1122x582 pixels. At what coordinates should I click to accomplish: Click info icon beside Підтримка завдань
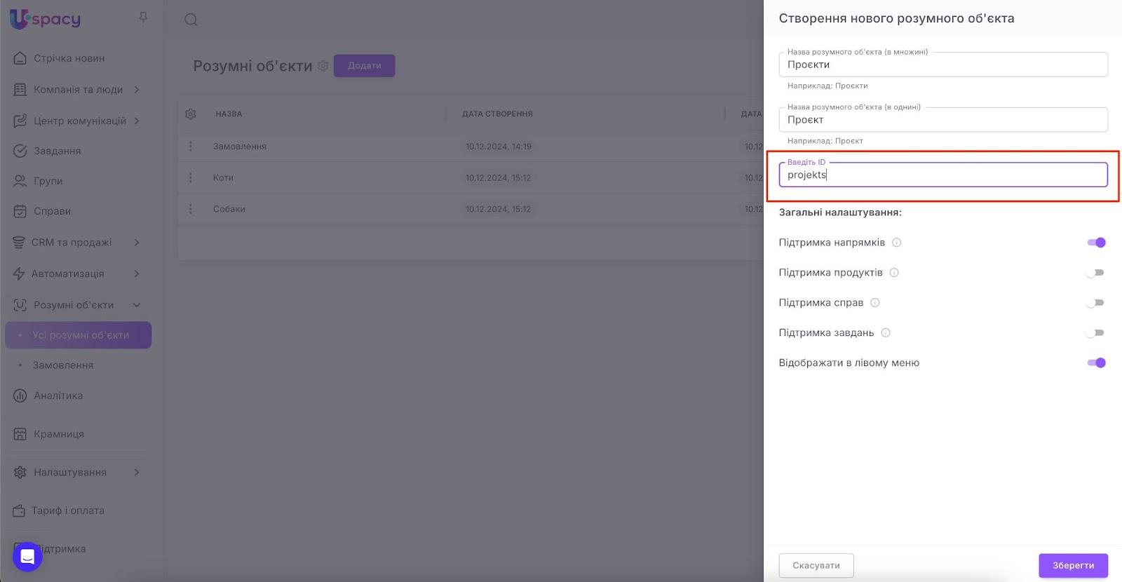[x=886, y=333]
